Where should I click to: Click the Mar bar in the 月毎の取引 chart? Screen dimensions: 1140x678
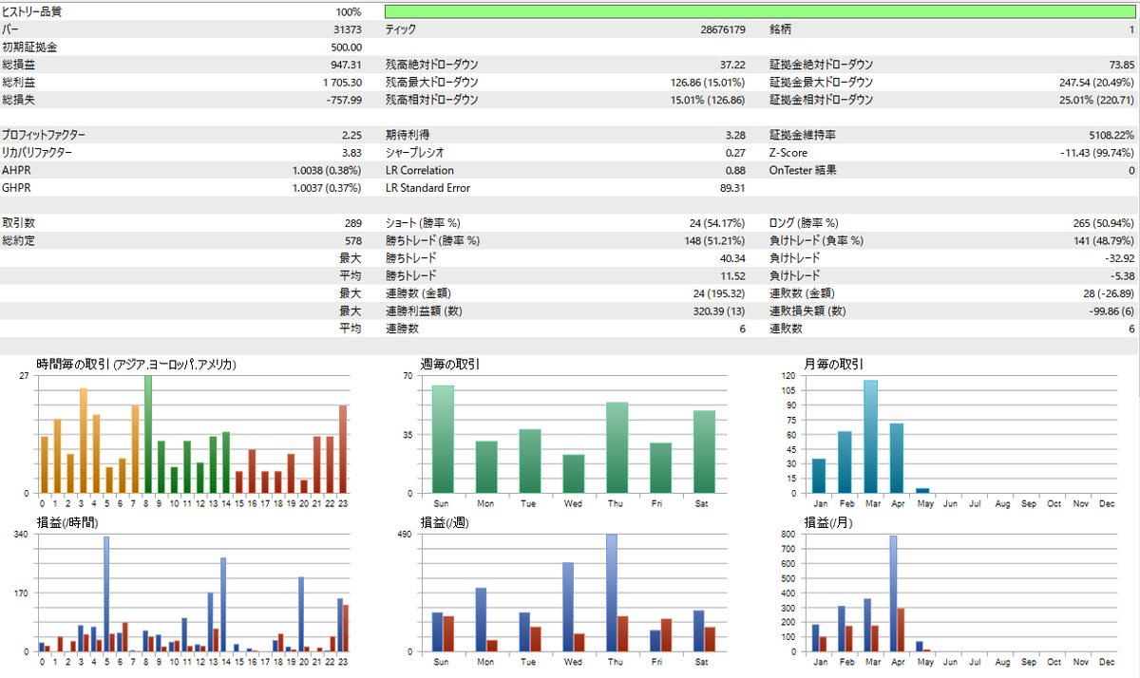[870, 437]
